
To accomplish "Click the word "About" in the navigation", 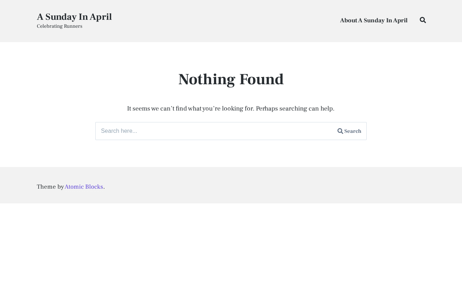I will 348,21.
